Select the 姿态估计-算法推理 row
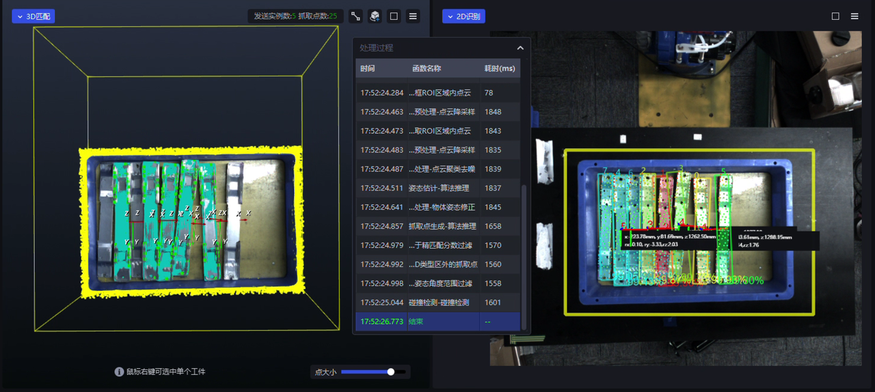This screenshot has height=392, width=875. [437, 188]
